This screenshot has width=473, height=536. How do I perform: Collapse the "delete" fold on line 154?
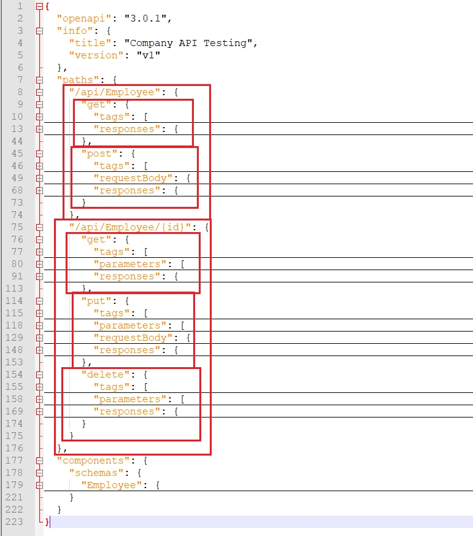40,375
